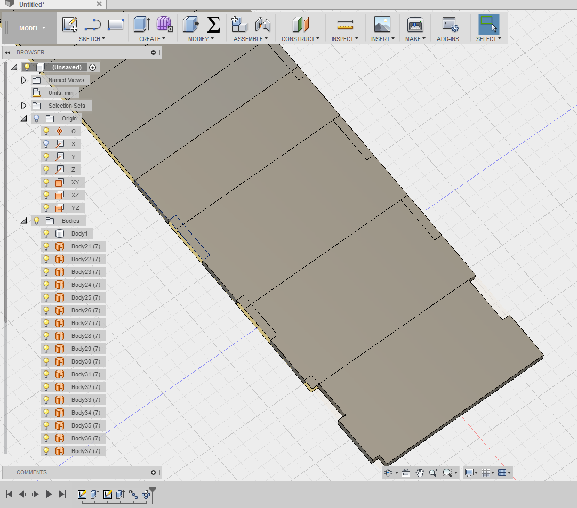
Task: Open the MODIFY menu
Action: click(201, 39)
